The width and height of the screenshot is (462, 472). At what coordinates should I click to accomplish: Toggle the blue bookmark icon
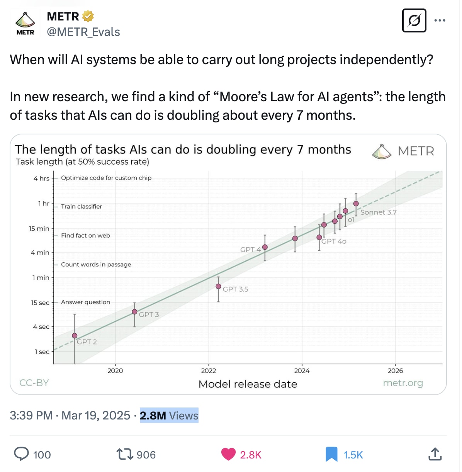pyautogui.click(x=331, y=454)
